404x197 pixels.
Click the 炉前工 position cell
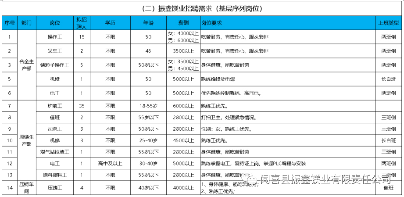55,106
